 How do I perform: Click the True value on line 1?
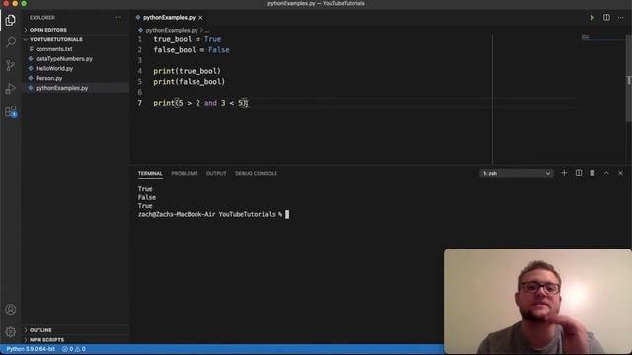212,39
